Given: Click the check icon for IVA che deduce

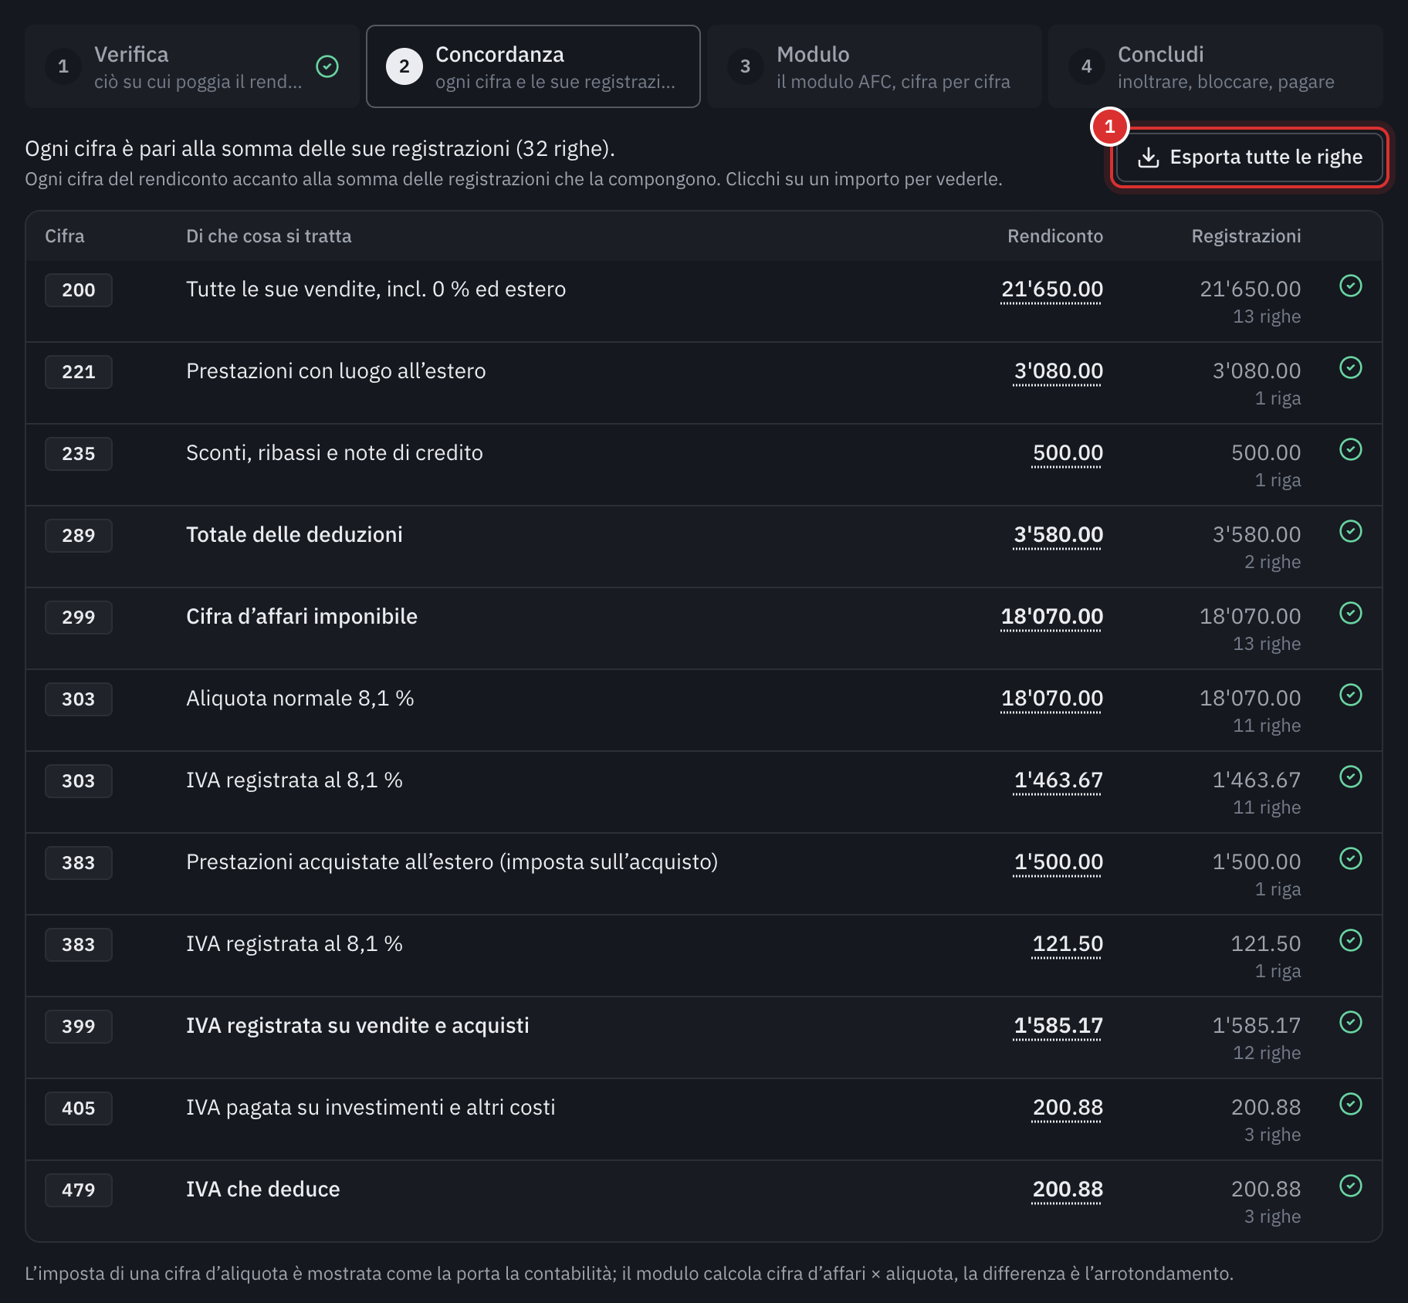Looking at the screenshot, I should click(x=1351, y=1186).
